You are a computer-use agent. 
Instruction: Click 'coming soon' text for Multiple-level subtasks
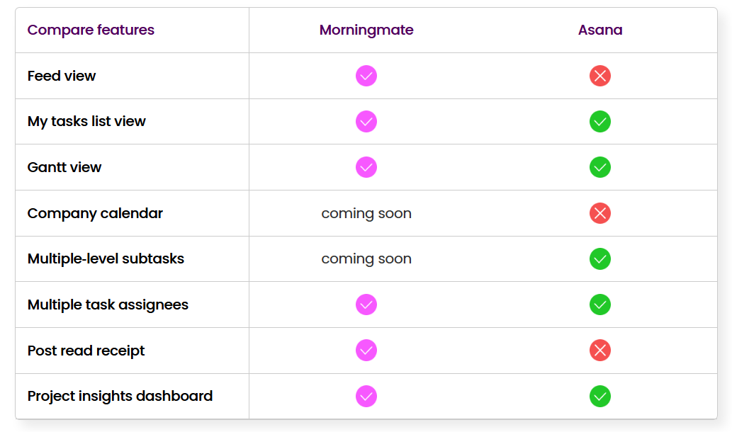pos(366,258)
